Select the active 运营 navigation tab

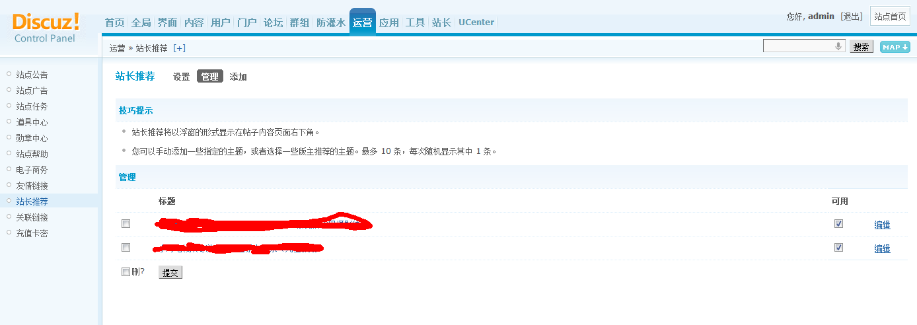[x=362, y=22]
